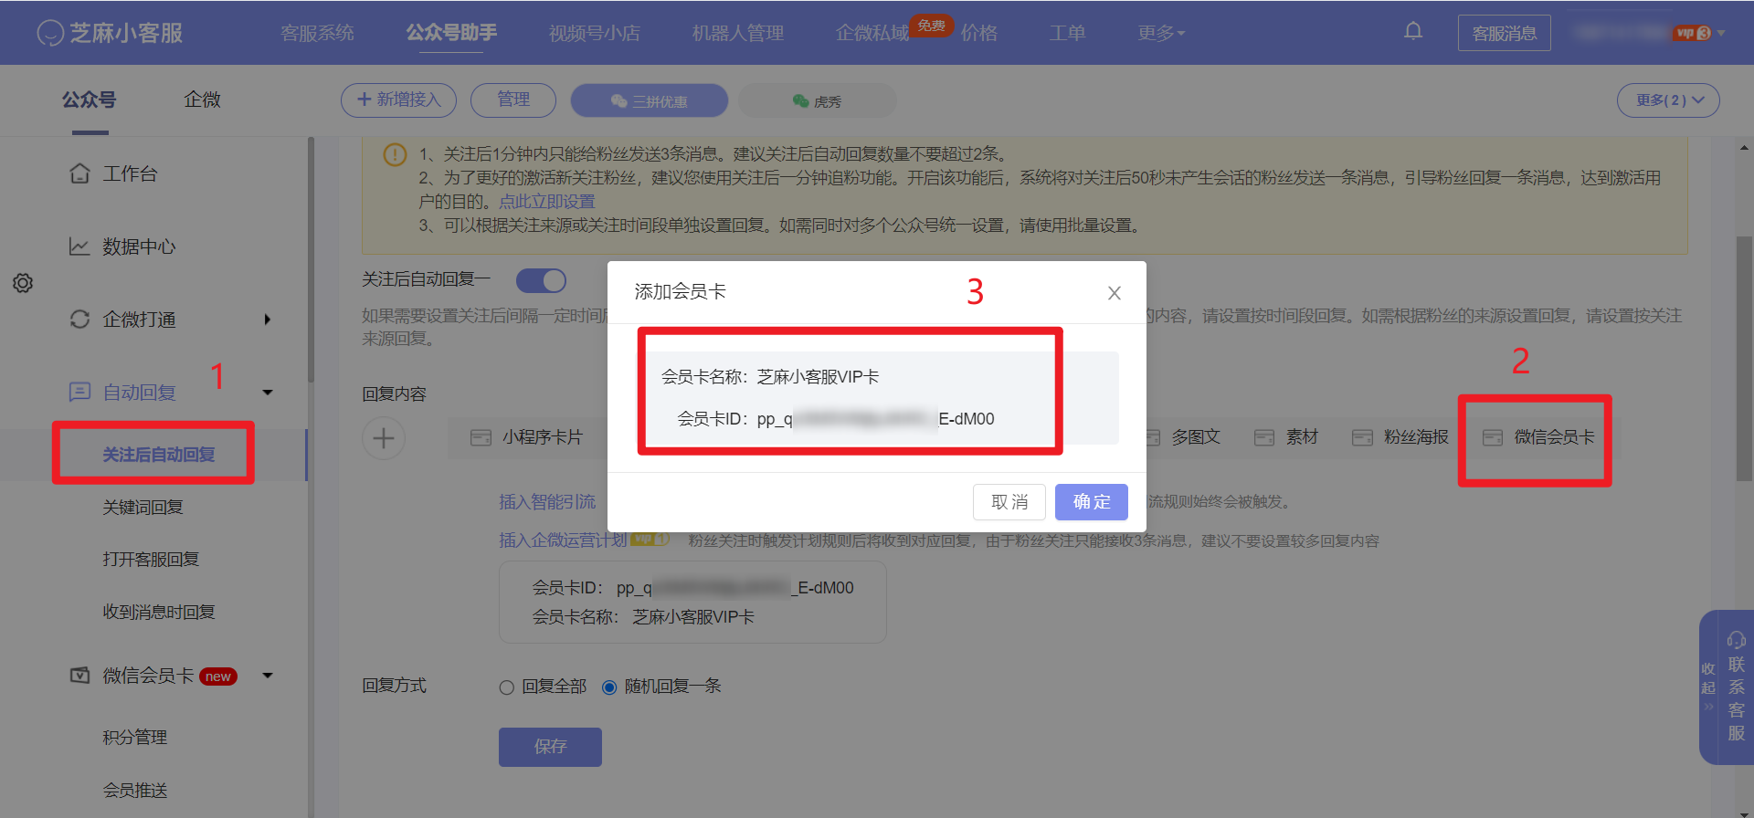This screenshot has width=1754, height=818.
Task: Click the vip badge icon
Action: 1692,33
